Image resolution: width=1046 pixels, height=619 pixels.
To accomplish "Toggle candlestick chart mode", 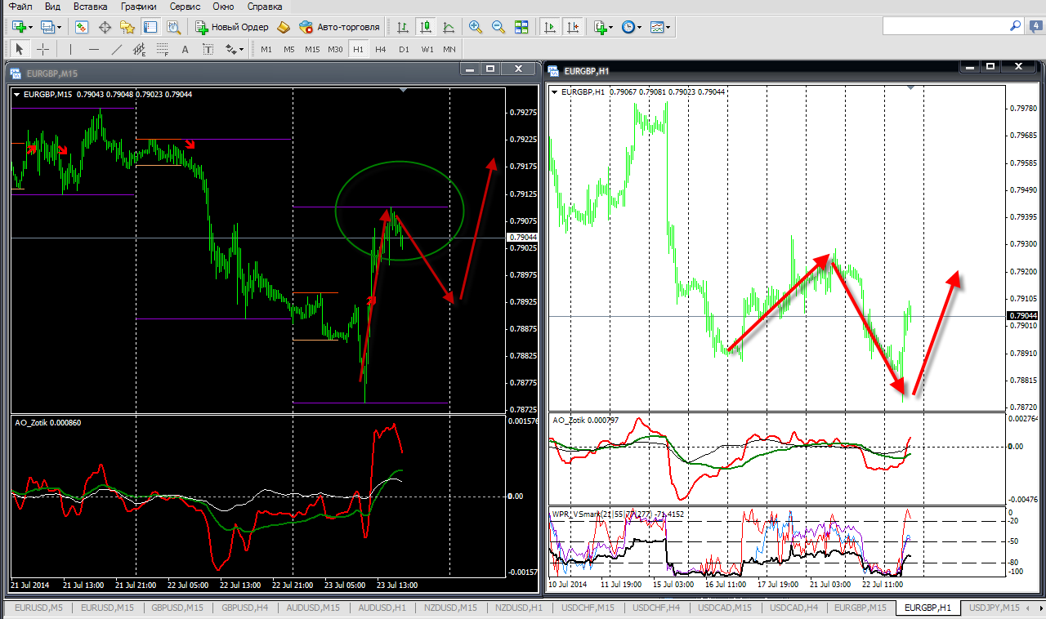I will tap(425, 27).
